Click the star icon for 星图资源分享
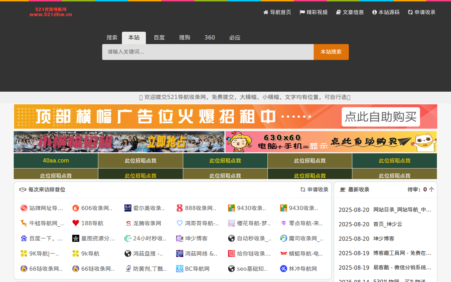 pyautogui.click(x=76, y=239)
